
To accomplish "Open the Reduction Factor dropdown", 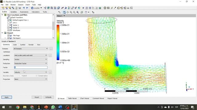I will point(30,63).
